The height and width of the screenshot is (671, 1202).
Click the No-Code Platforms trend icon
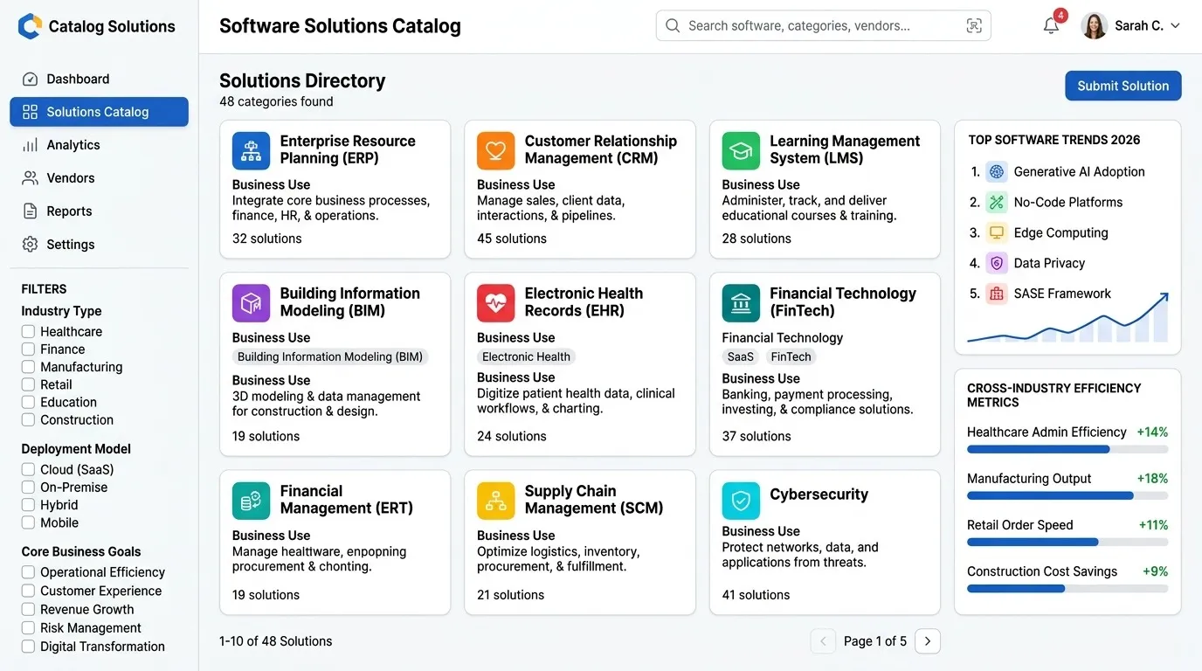(997, 203)
